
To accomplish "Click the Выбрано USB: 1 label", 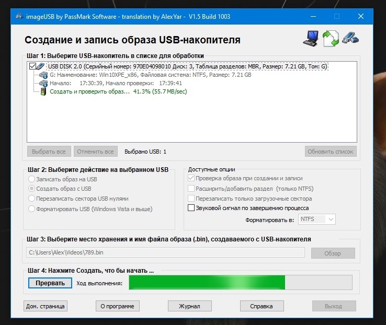I will point(145,152).
